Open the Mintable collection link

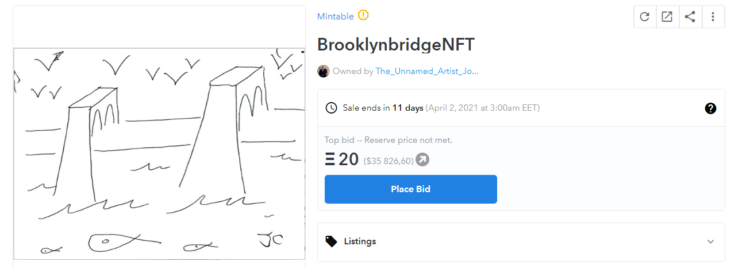tap(336, 16)
